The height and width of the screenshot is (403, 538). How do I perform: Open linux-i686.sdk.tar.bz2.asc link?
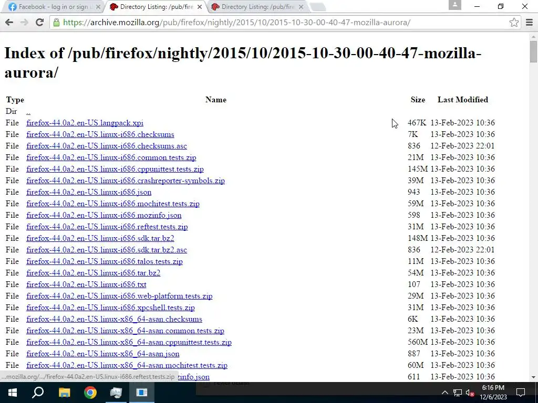pyautogui.click(x=107, y=250)
